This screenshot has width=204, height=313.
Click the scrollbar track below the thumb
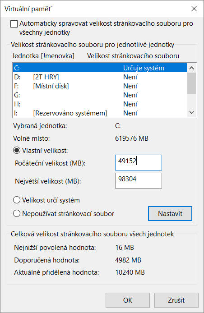[192, 101]
